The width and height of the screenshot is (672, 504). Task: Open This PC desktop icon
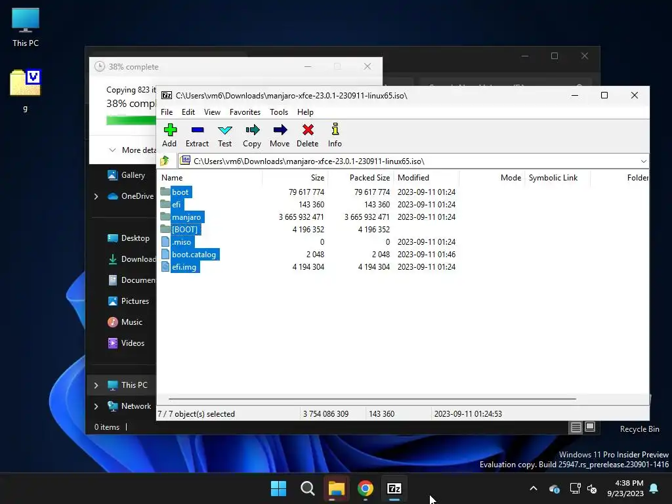click(26, 28)
